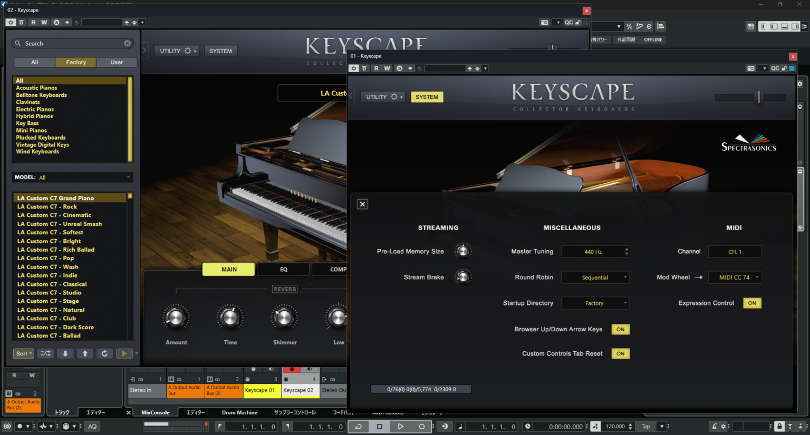Toggle Custom Controls Tab Reset setting
This screenshot has width=810, height=435.
(x=620, y=354)
